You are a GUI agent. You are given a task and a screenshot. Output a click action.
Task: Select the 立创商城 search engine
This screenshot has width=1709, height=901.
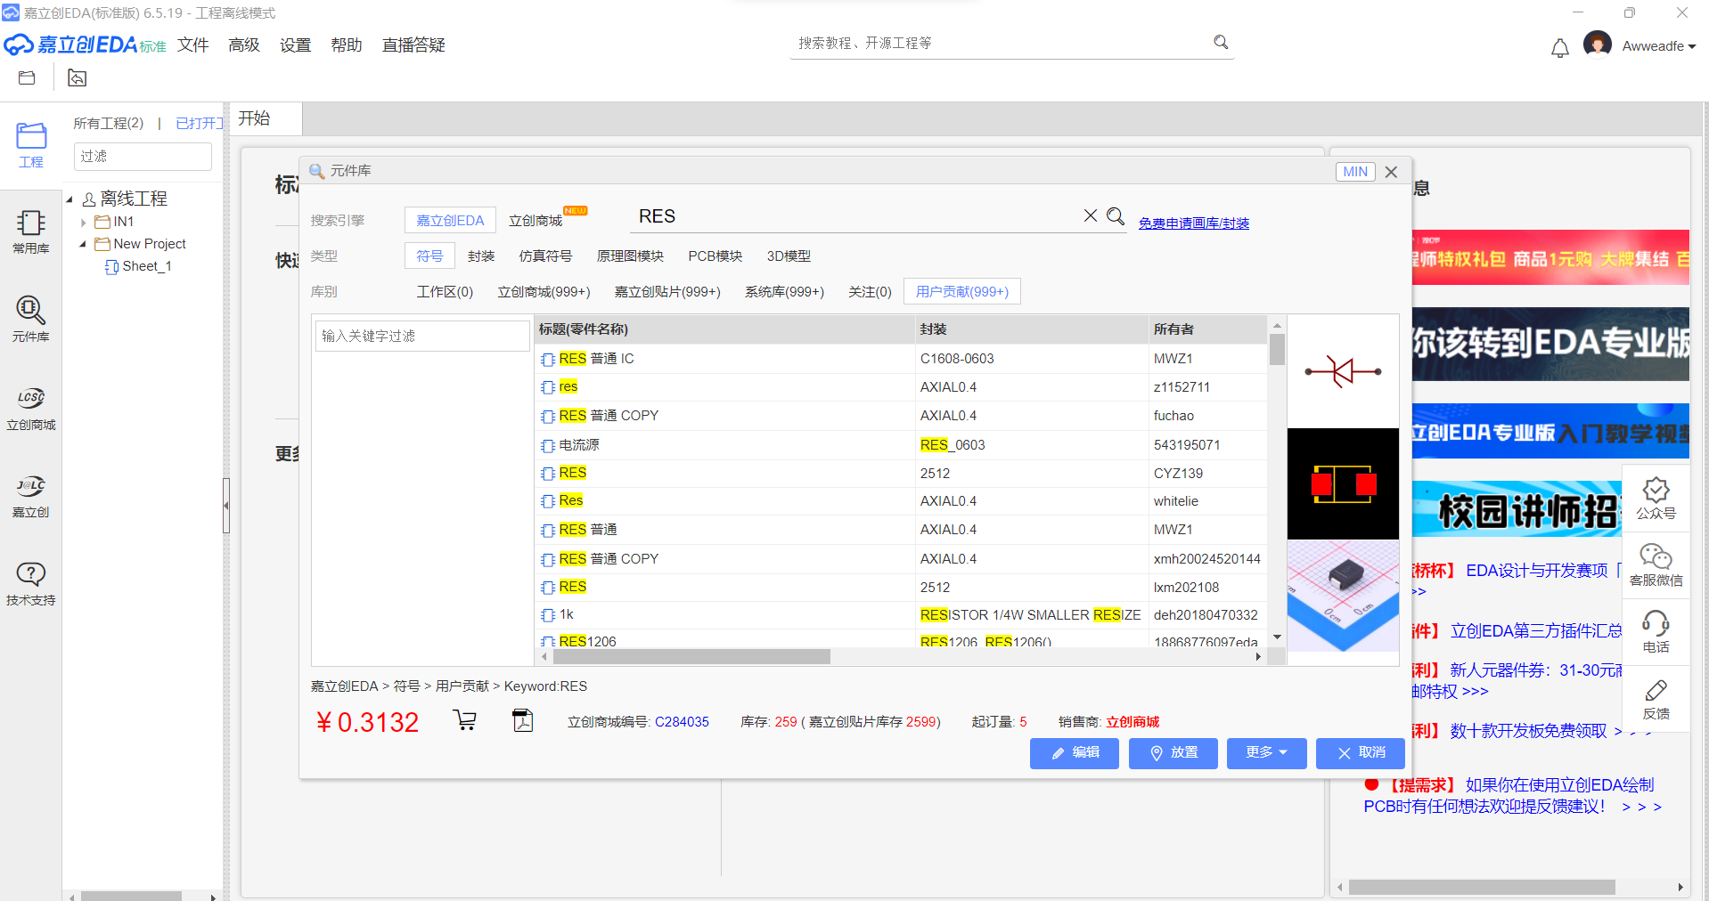click(x=536, y=220)
